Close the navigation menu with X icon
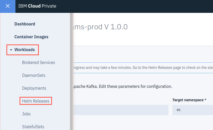The height and width of the screenshot is (130, 213). click(8, 6)
